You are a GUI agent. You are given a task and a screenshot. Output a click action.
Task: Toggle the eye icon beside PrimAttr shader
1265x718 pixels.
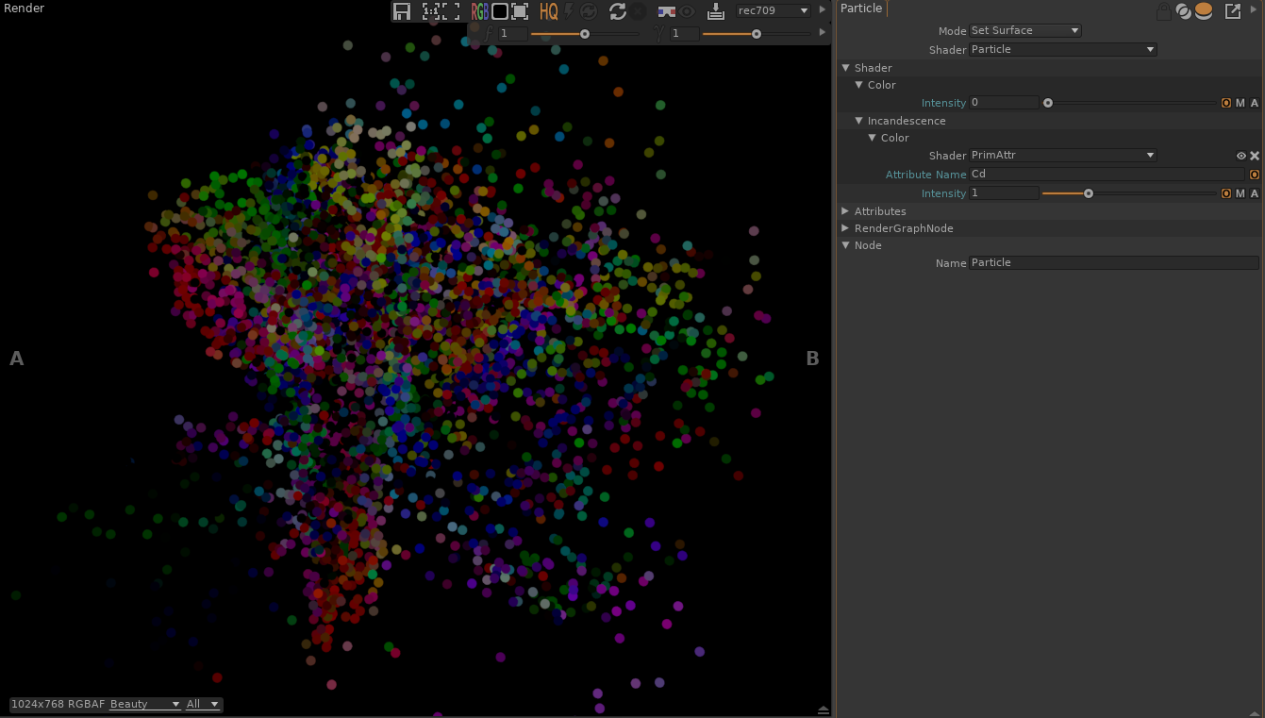point(1241,156)
